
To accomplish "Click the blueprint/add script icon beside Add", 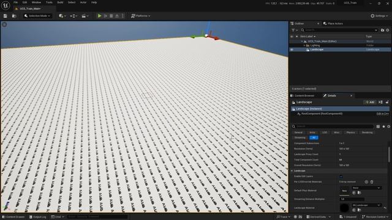I will pos(380,102).
